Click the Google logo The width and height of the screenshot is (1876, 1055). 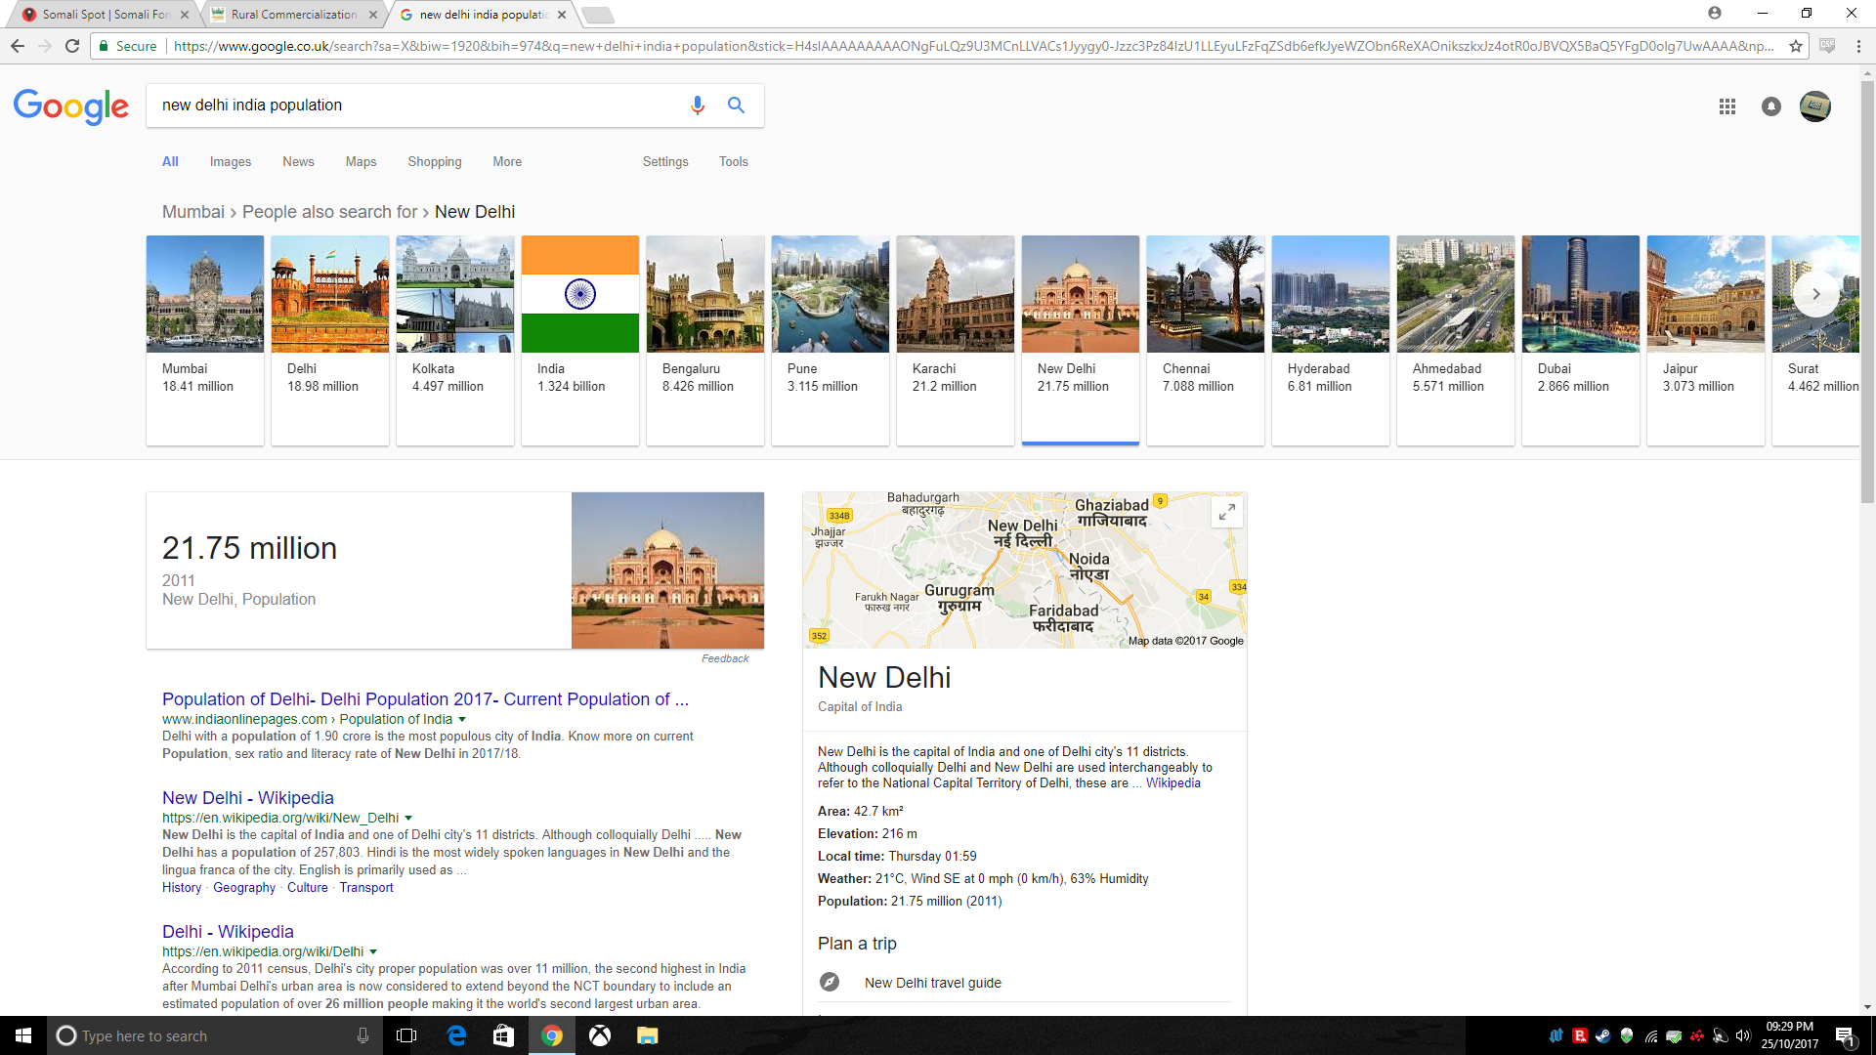pos(71,106)
